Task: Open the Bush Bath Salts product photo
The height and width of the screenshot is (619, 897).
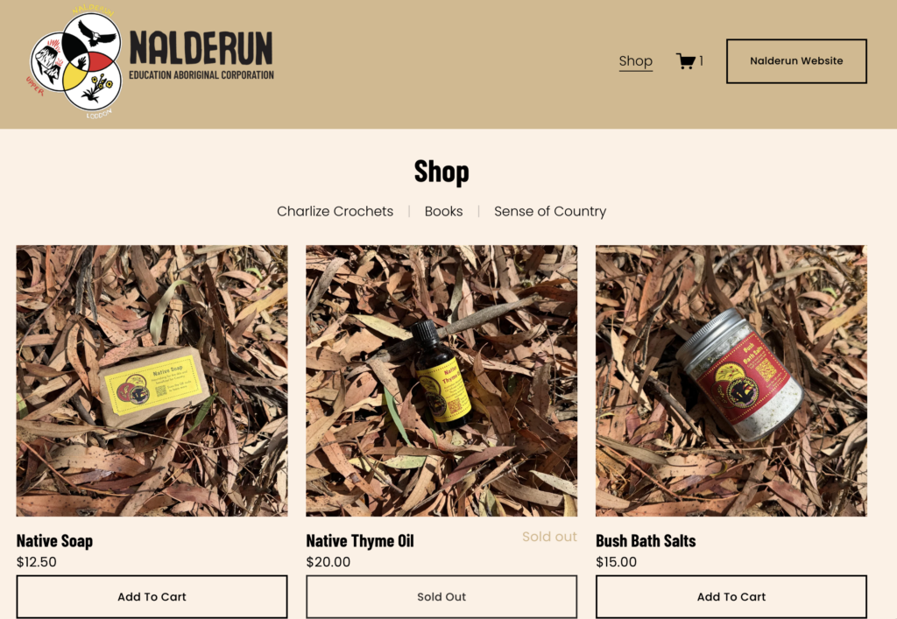Action: (731, 381)
